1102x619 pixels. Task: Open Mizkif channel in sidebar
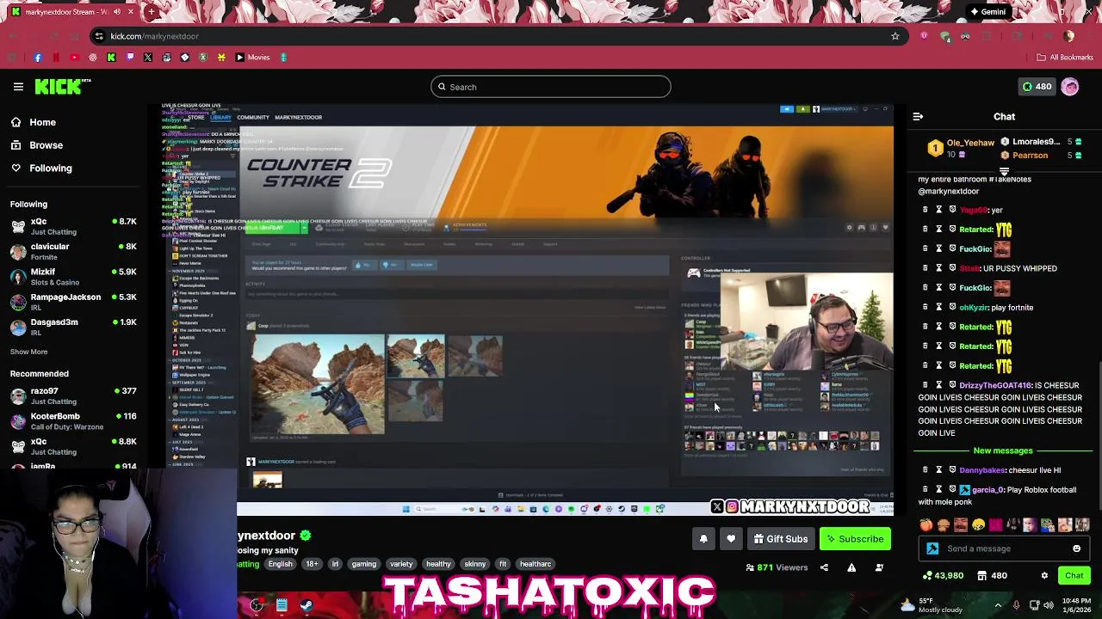click(73, 276)
